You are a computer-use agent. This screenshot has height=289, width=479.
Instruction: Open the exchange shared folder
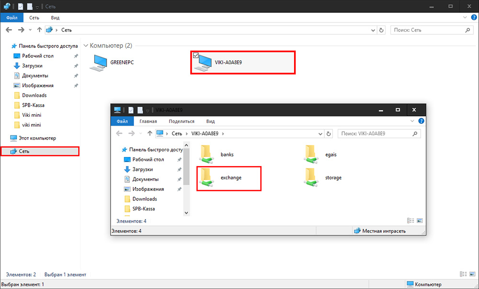tap(220, 178)
